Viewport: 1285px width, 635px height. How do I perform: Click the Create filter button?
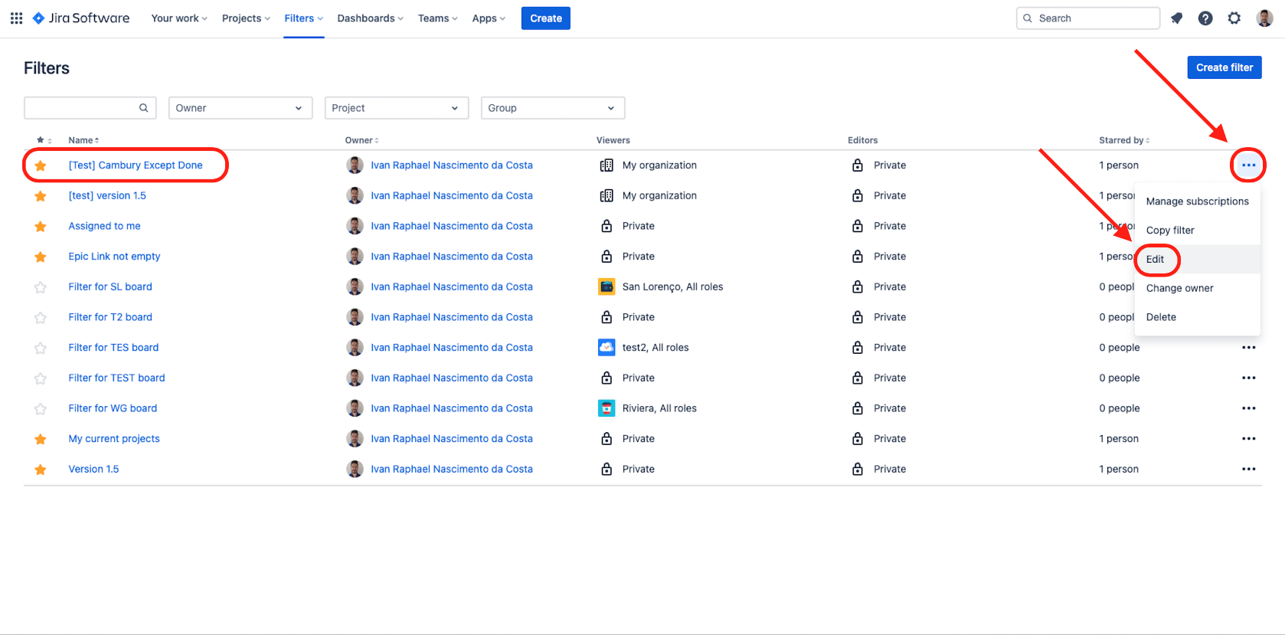click(1224, 67)
